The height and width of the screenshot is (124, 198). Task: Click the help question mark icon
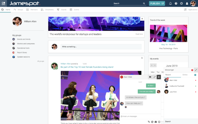coord(176,4)
